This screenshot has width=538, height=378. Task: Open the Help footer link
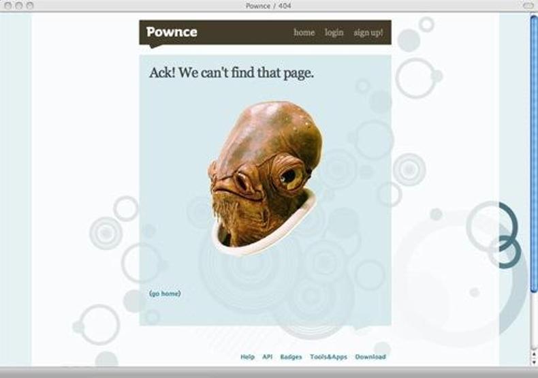[x=247, y=357]
